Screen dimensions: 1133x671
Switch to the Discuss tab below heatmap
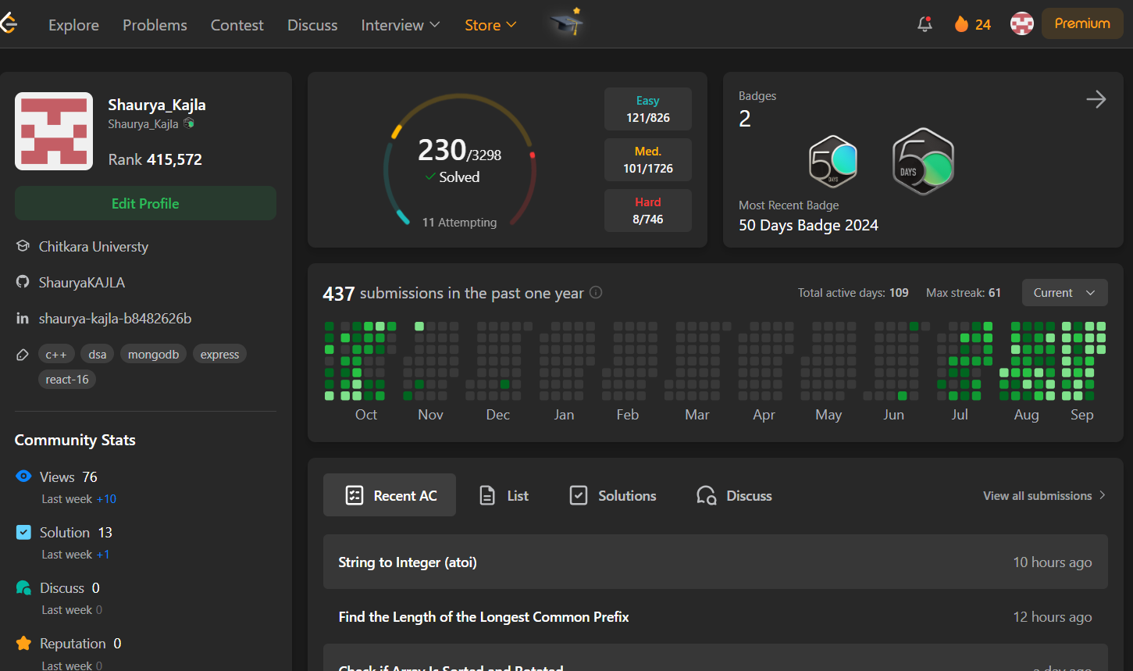click(734, 495)
